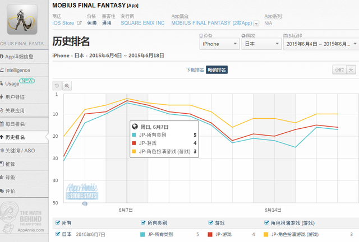
Task: Expand the App集合 dropdown arrow
Action: coord(256,24)
